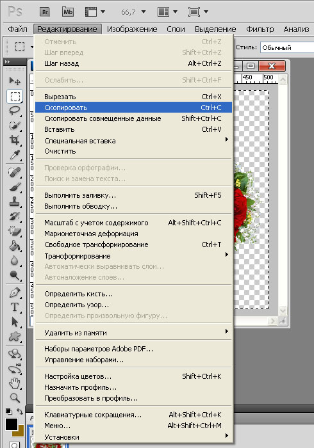Choose Очистить menu entry
The image size is (314, 448).
133,151
